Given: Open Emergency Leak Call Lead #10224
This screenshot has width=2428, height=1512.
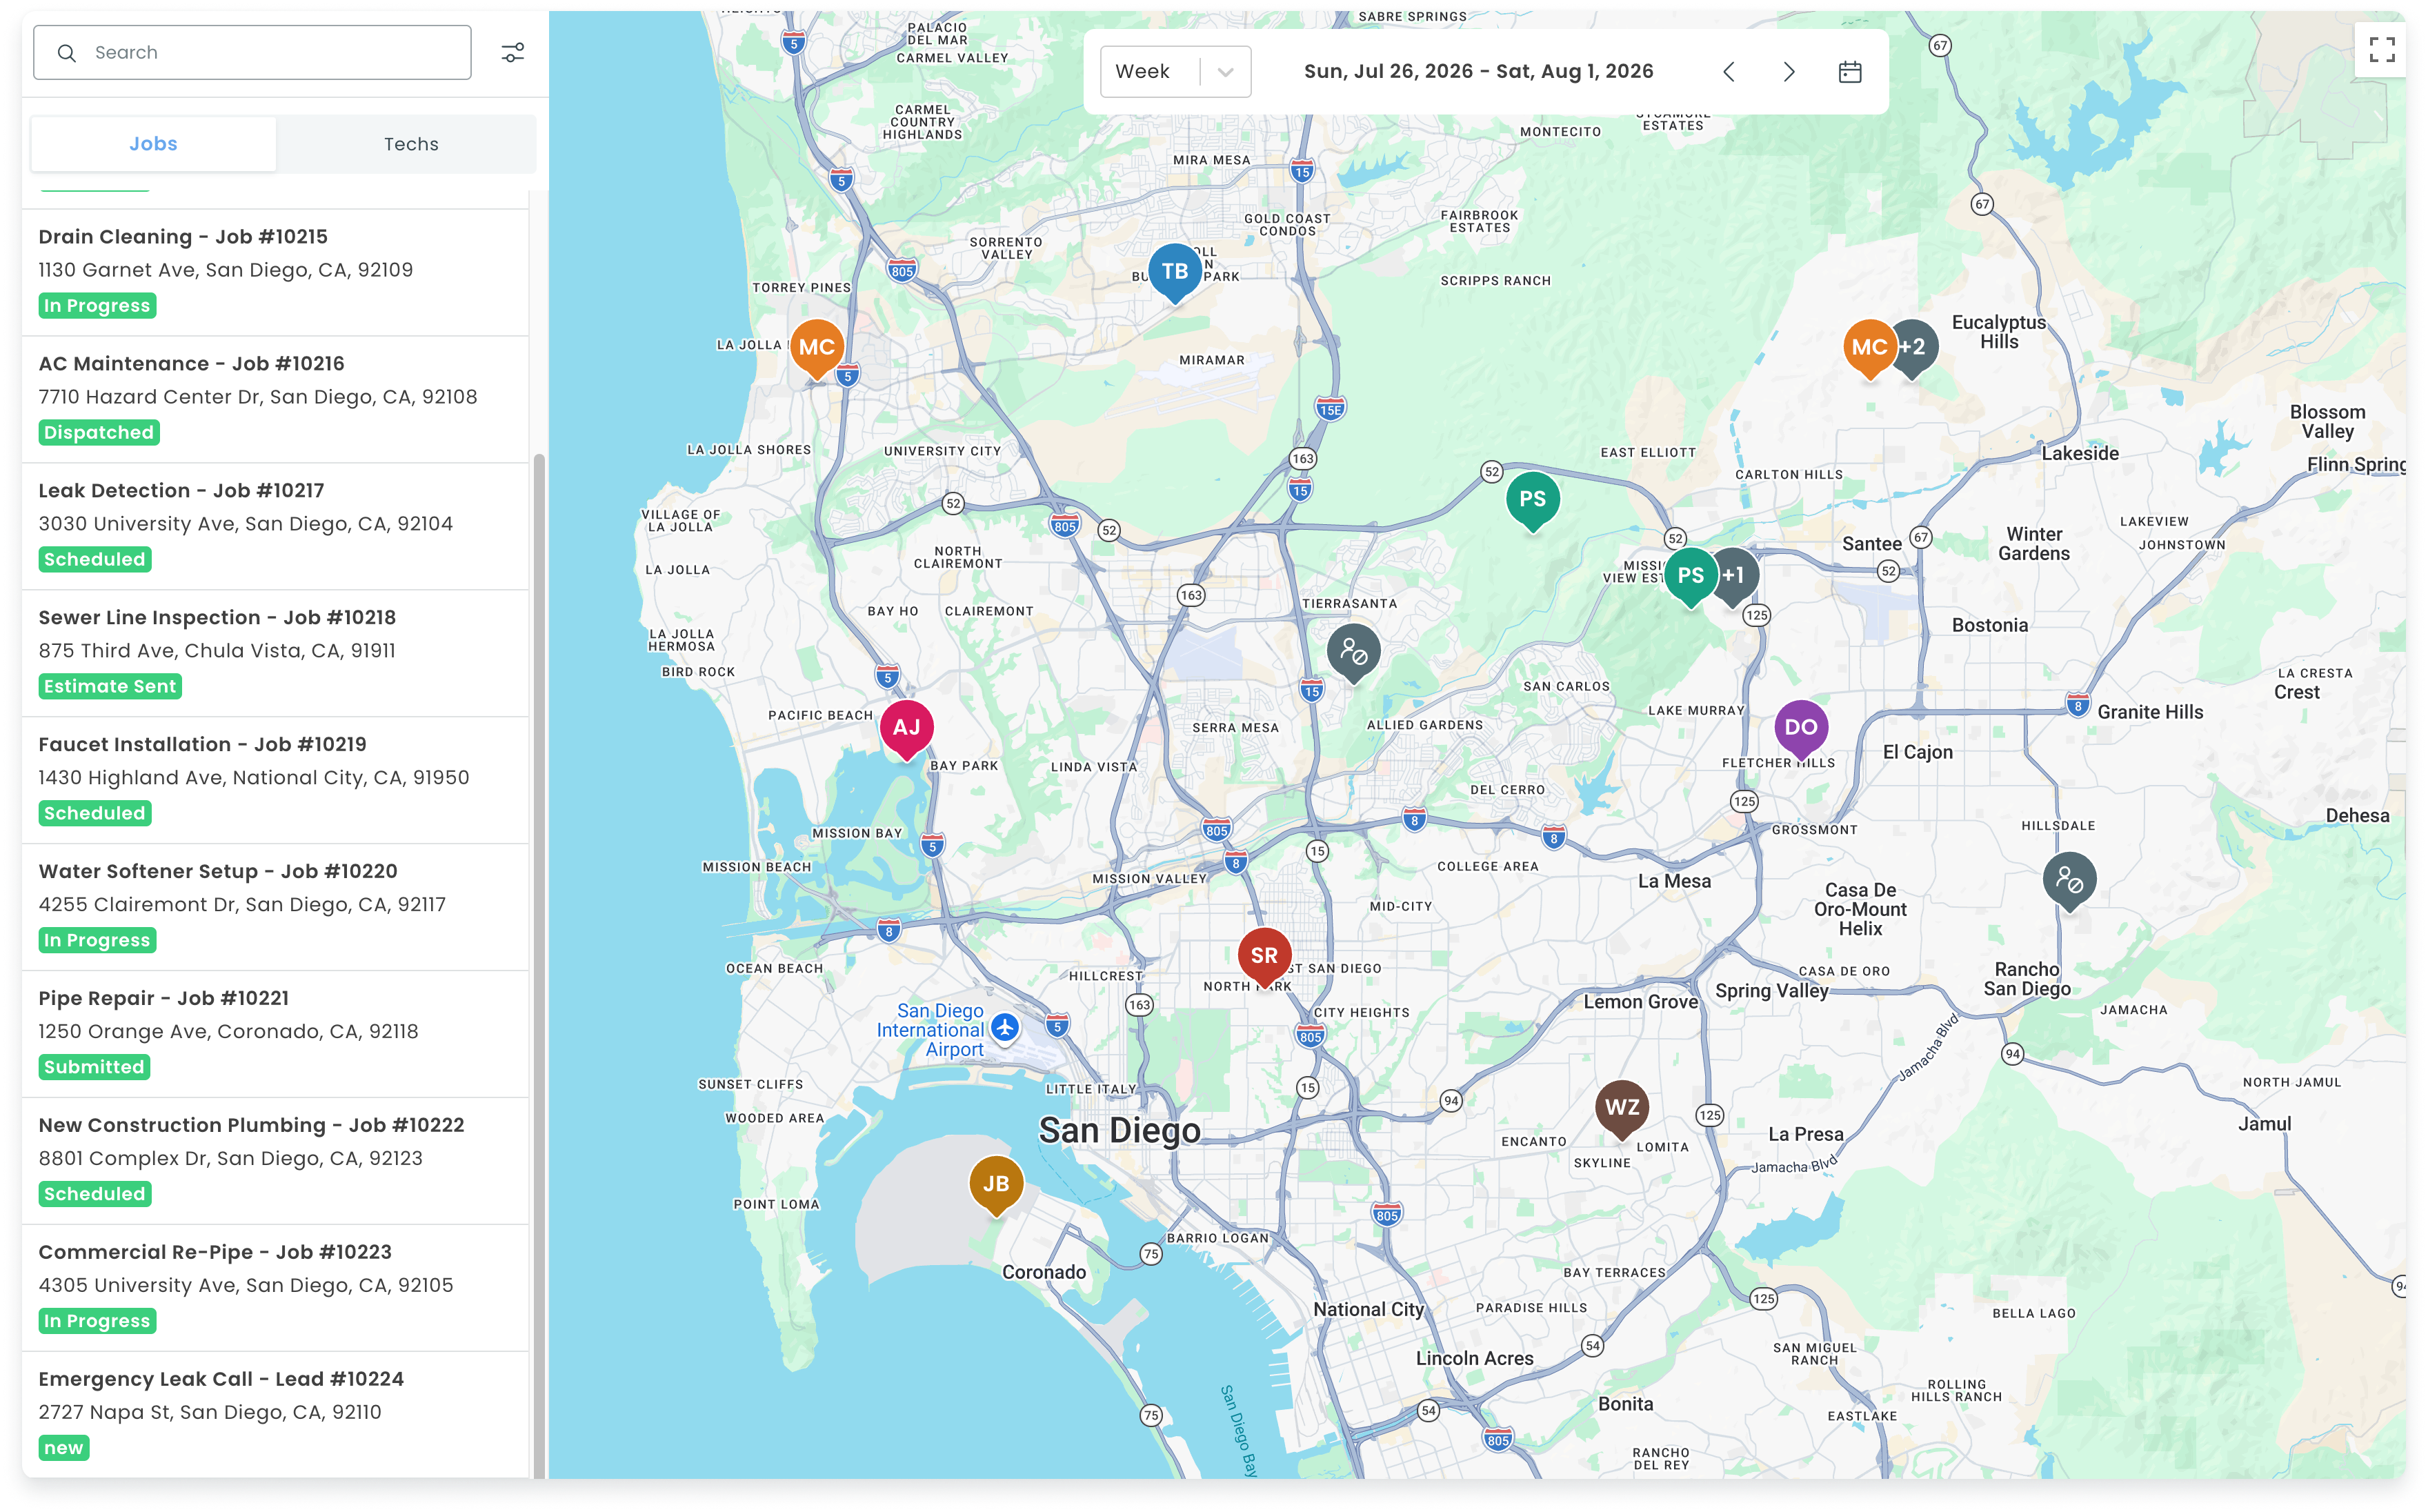Looking at the screenshot, I should [x=275, y=1415].
